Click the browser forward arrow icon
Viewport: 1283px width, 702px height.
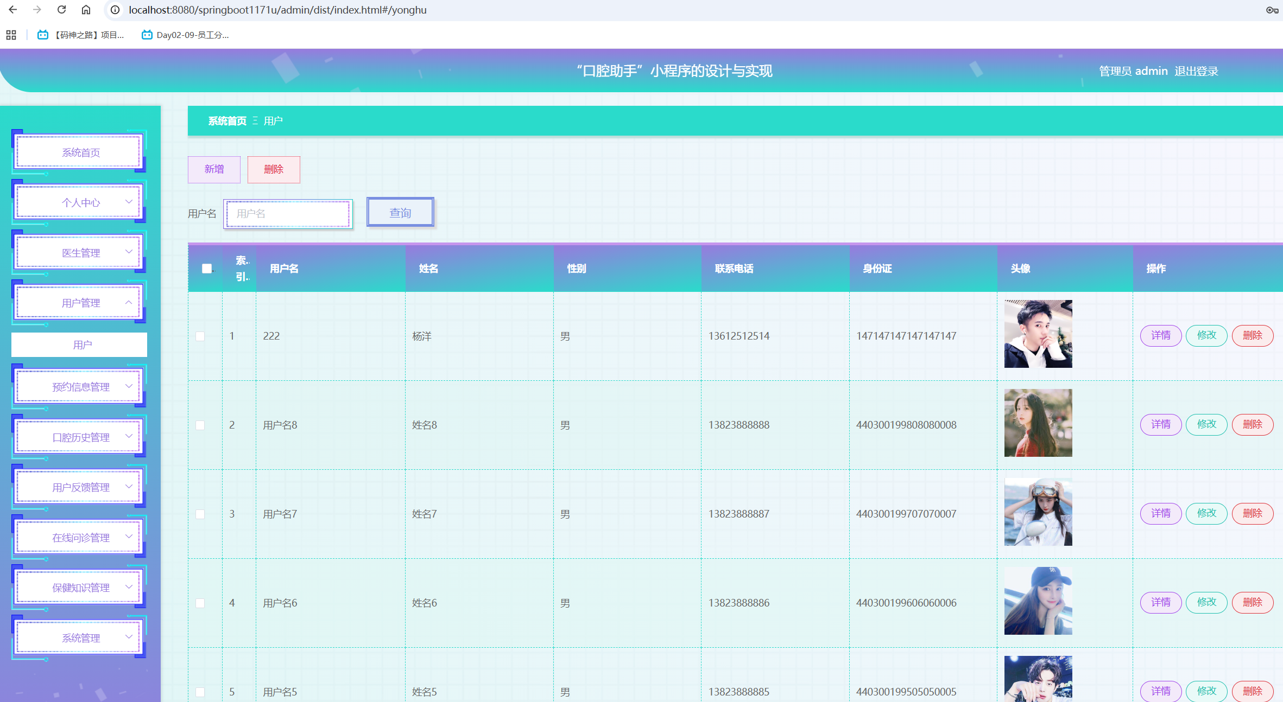point(36,9)
